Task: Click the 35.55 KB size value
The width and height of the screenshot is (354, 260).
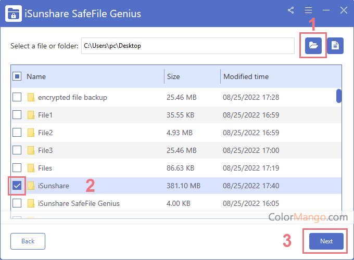Action: (x=181, y=115)
